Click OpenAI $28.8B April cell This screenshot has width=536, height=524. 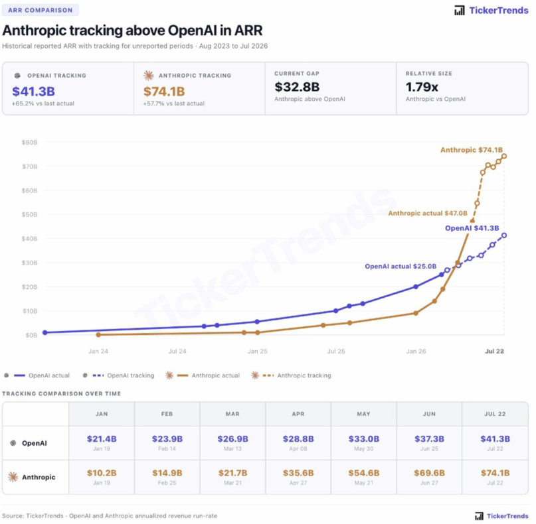298,443
